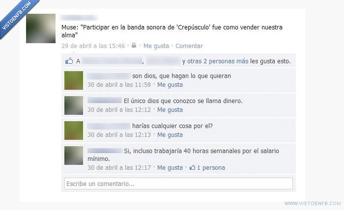This screenshot has width=344, height=210.
Task: Click the 'Escribe un comentario...' field
Action: tap(178, 184)
